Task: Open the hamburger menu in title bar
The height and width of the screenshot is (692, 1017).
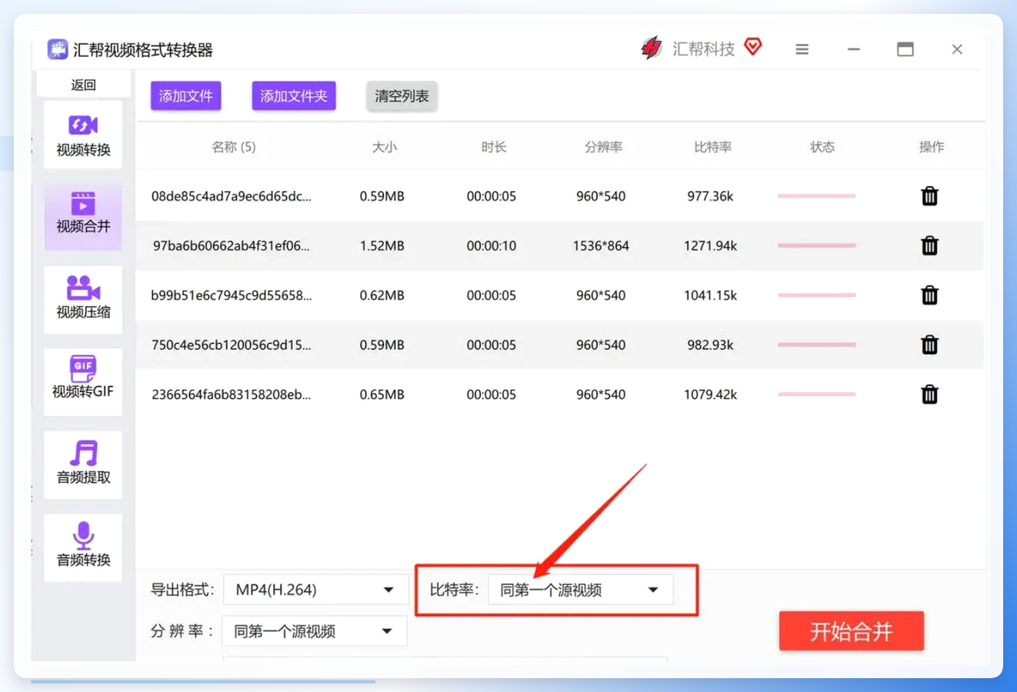Action: click(802, 49)
